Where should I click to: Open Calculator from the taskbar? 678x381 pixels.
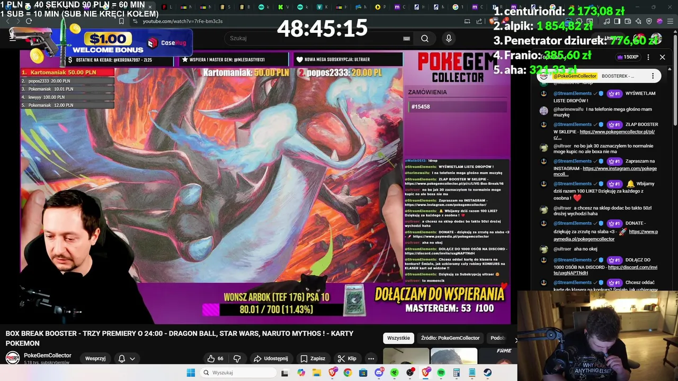[457, 373]
